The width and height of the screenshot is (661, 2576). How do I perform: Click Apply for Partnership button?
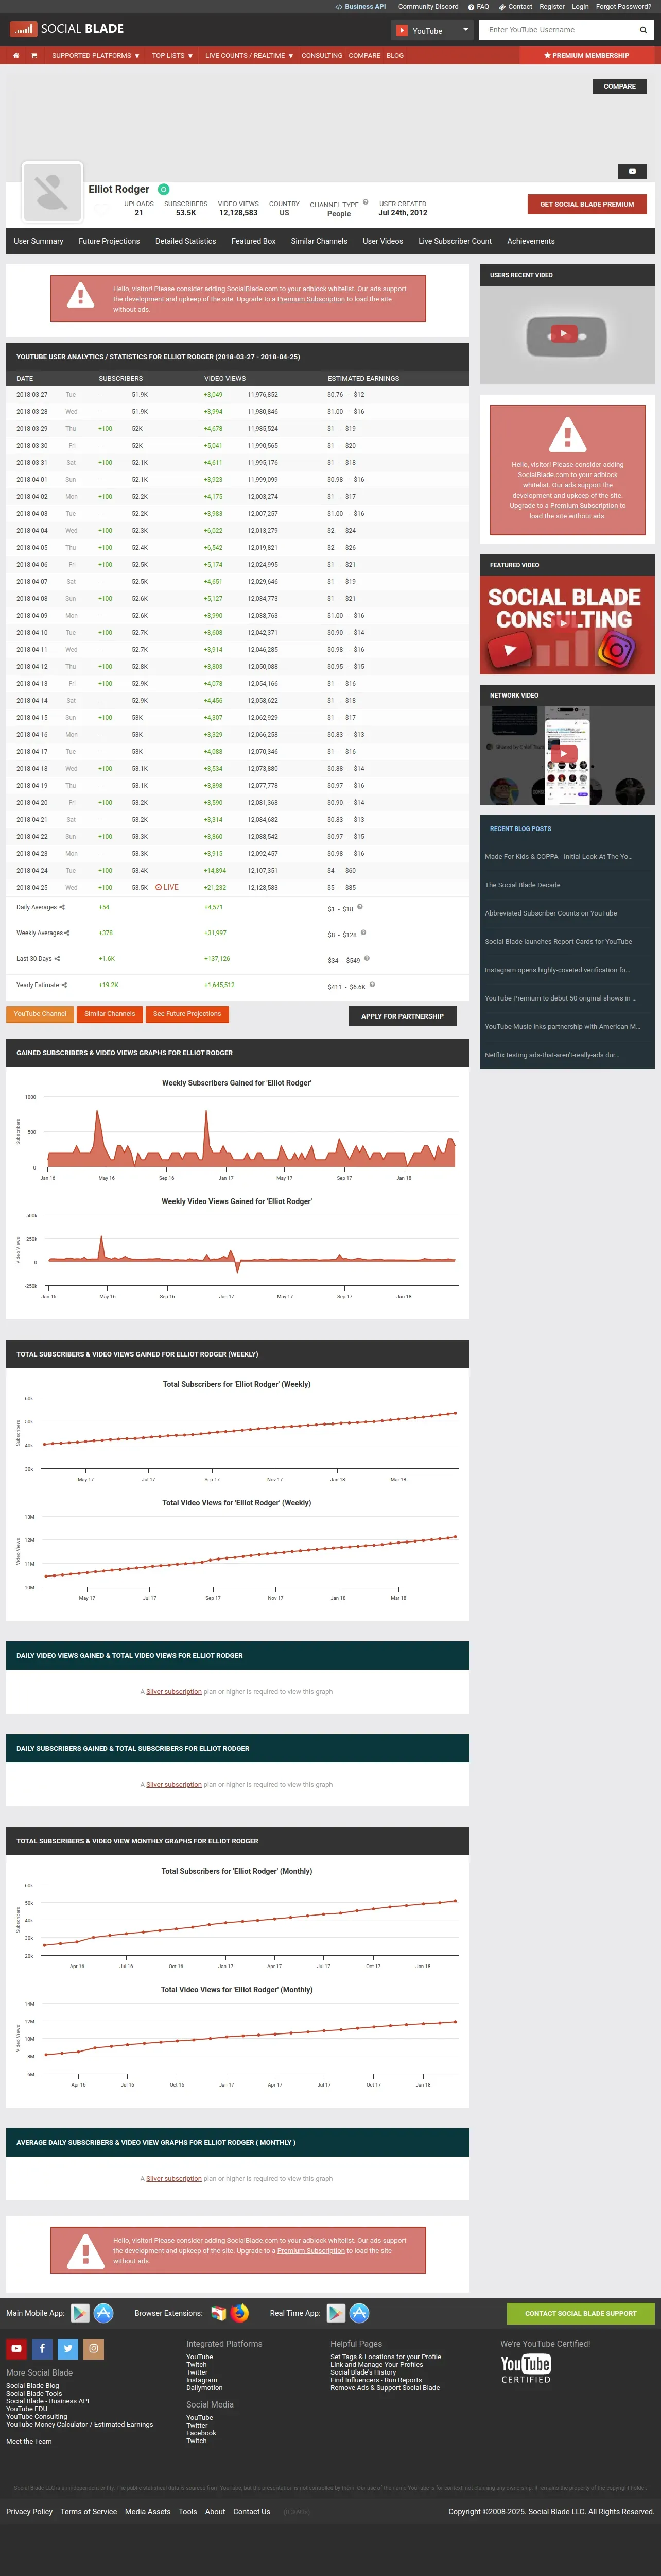(403, 1016)
